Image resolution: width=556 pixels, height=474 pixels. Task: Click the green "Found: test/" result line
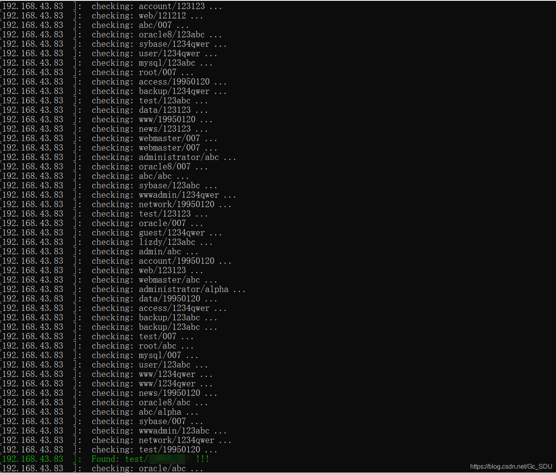[105, 459]
